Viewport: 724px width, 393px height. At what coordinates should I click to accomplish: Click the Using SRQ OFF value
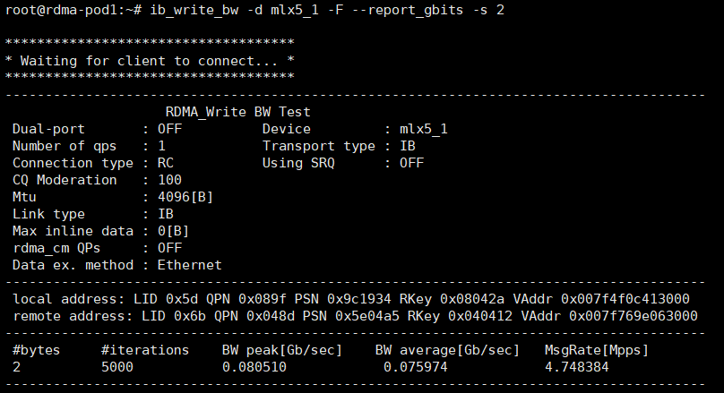click(x=411, y=163)
